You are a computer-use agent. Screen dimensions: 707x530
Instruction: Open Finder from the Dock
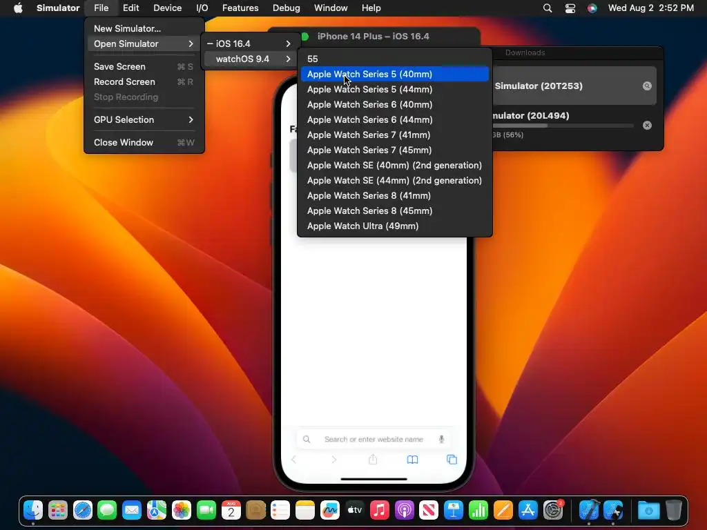tap(33, 511)
